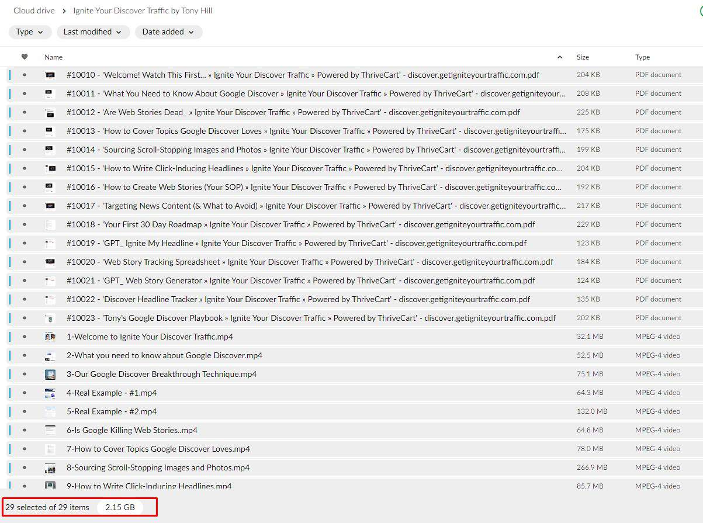Click the video thumbnail for 1-Welcome to Ignite mp4
Screen dimensions: 703x523
[x=50, y=337]
